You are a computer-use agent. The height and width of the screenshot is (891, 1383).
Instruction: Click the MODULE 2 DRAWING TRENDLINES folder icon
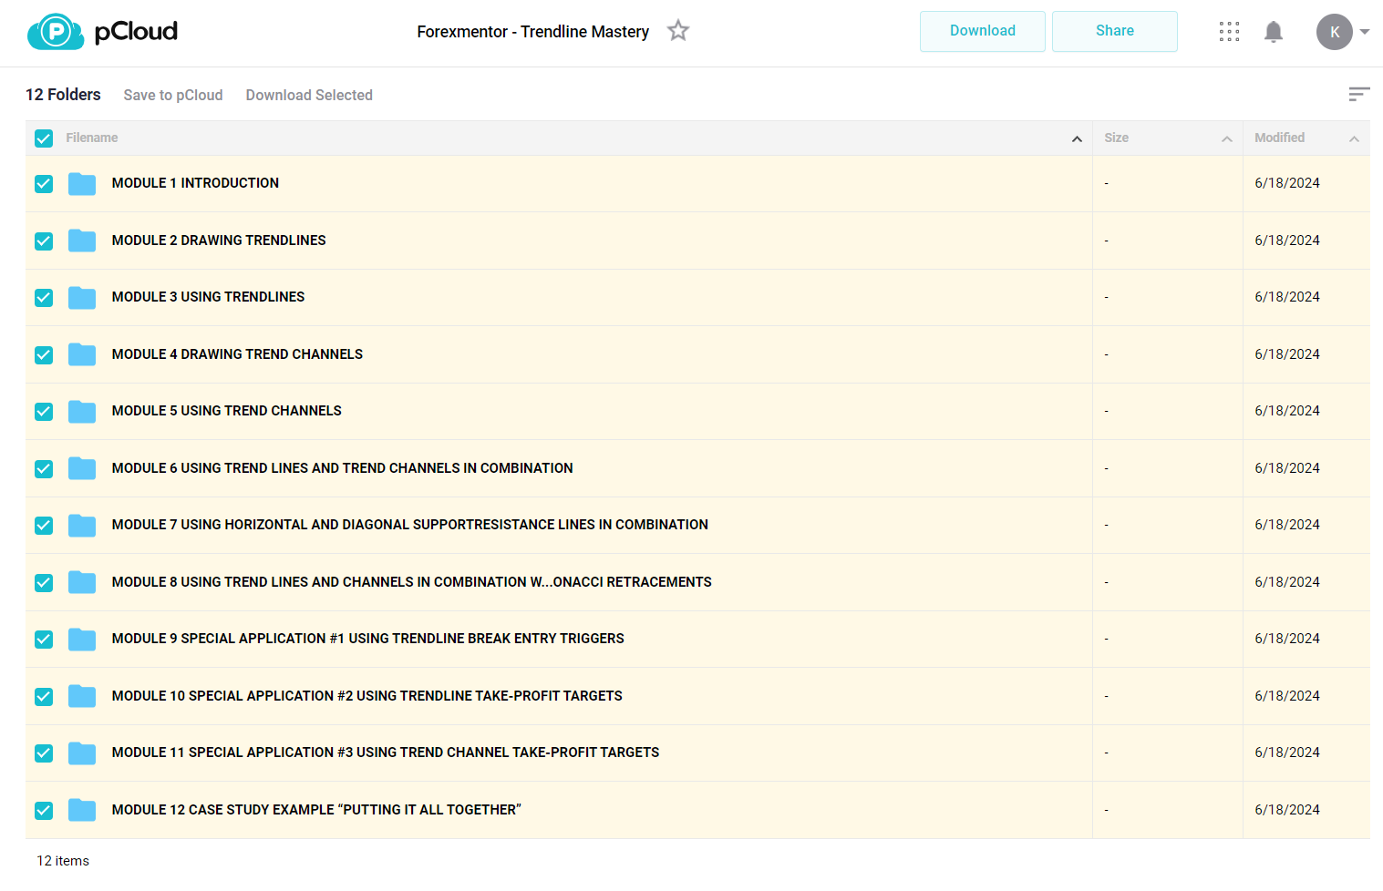coord(82,241)
